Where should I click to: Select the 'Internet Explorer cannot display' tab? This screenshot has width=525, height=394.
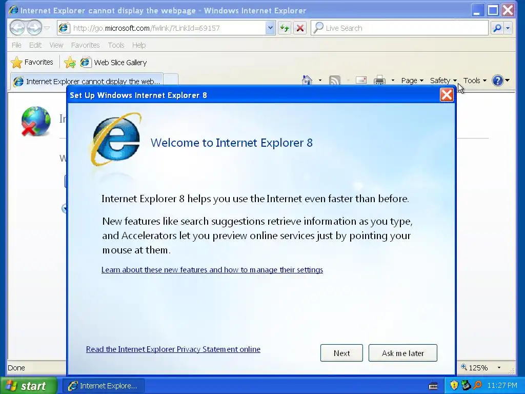(87, 81)
